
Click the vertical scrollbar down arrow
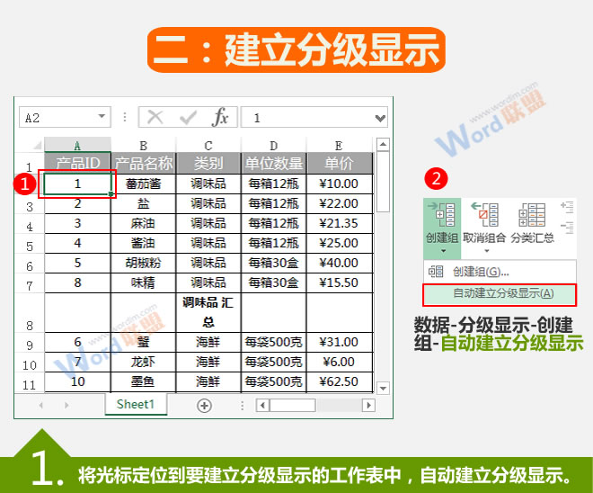point(383,388)
